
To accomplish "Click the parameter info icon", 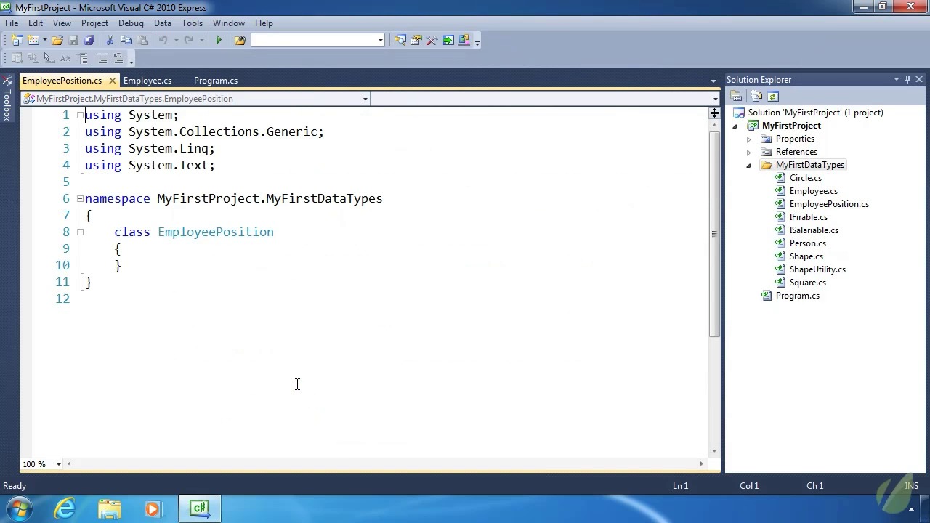I will (33, 59).
